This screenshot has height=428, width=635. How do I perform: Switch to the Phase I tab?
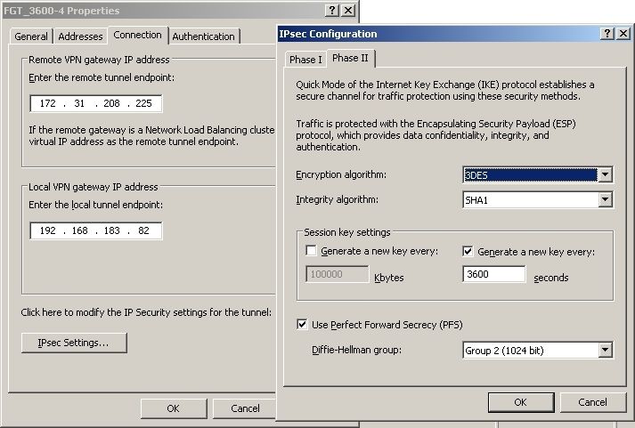(x=305, y=60)
